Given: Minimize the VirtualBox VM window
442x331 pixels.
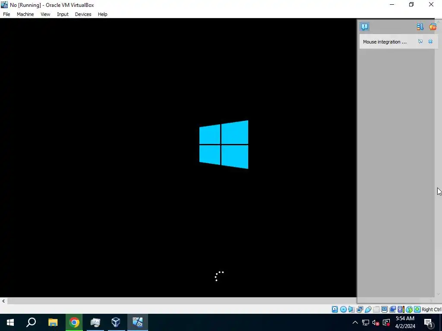Looking at the screenshot, I should [x=392, y=4].
